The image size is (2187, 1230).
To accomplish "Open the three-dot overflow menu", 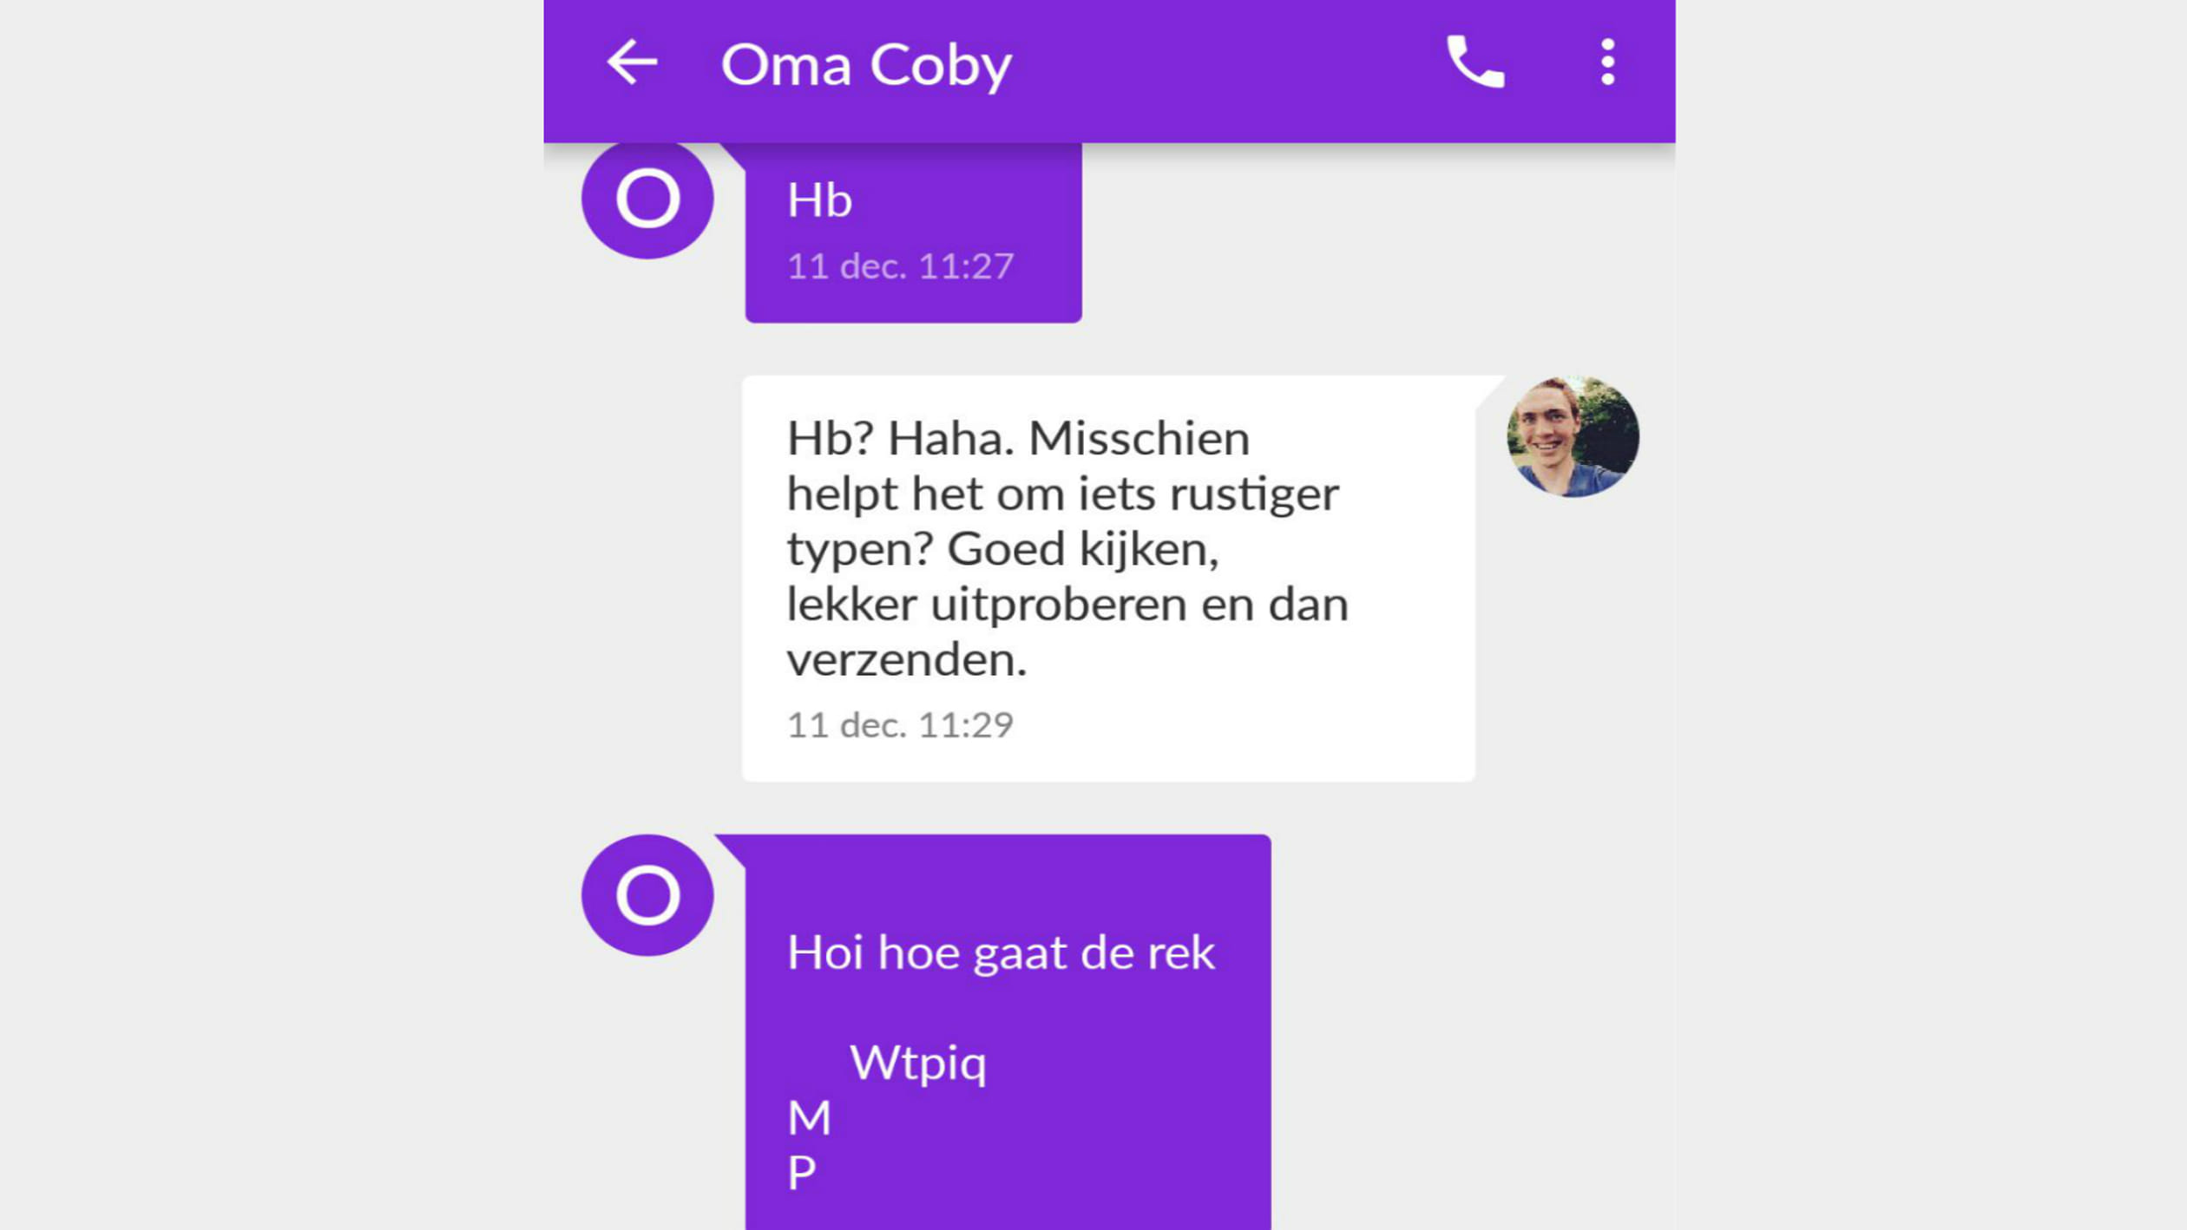I will tap(1607, 62).
